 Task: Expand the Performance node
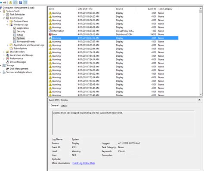pos(4,58)
